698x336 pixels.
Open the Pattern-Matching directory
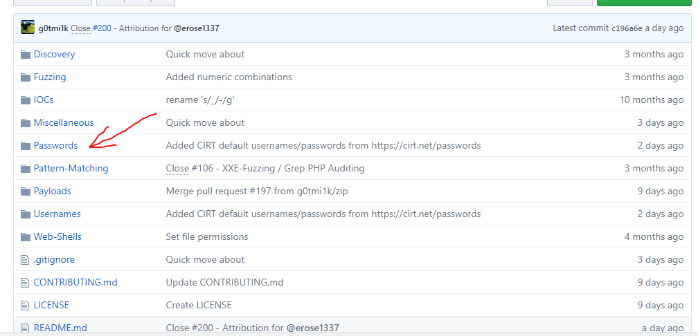71,169
